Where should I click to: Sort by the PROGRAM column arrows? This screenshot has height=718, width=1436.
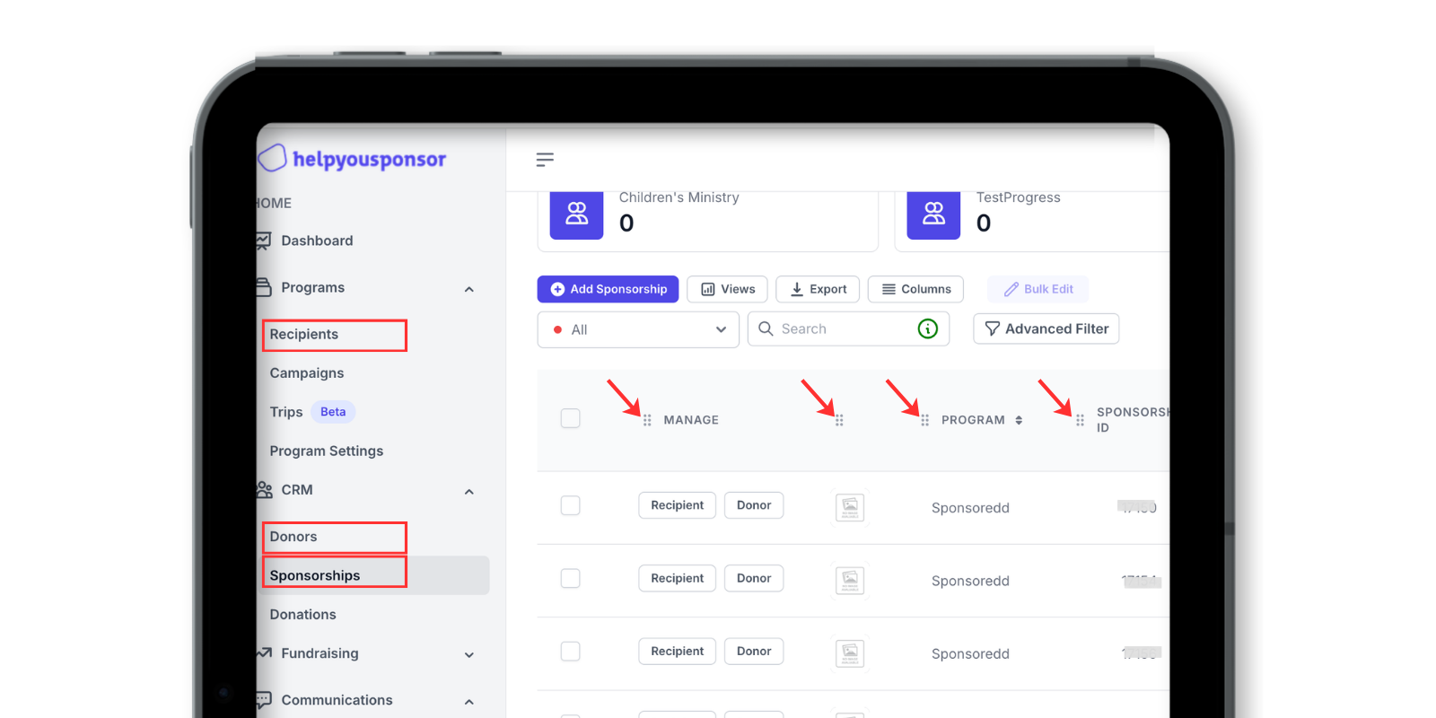click(x=1019, y=420)
